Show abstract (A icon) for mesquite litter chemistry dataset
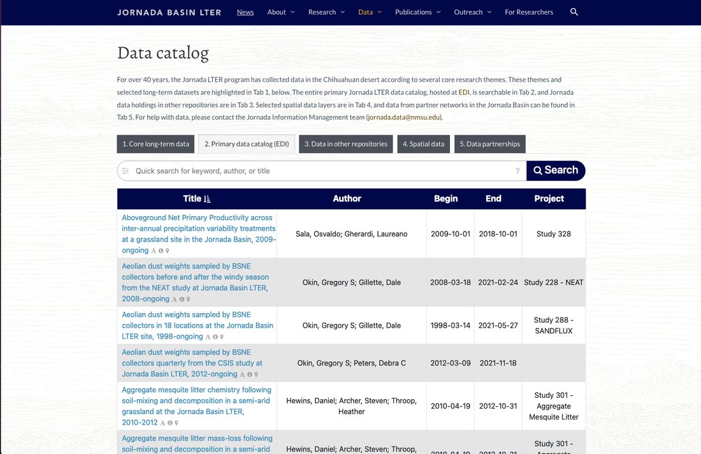This screenshot has height=454, width=701. tap(163, 423)
